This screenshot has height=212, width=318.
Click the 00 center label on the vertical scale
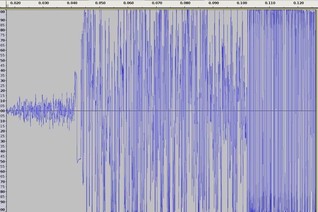click(x=3, y=111)
